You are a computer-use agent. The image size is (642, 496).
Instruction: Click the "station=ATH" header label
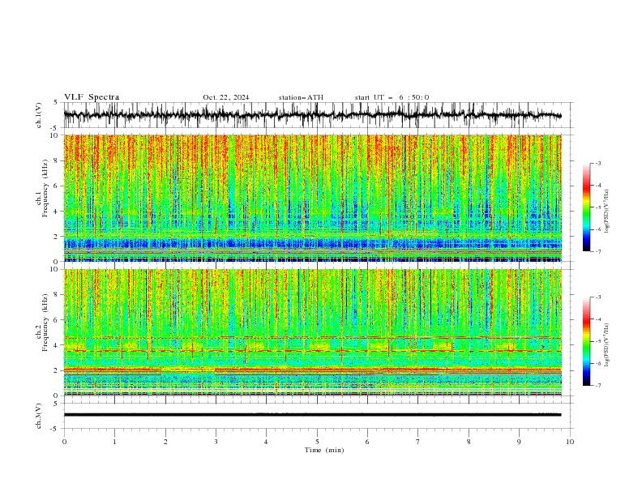[x=301, y=97]
